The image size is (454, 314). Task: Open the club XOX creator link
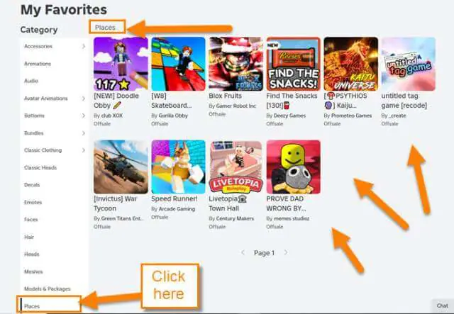112,116
